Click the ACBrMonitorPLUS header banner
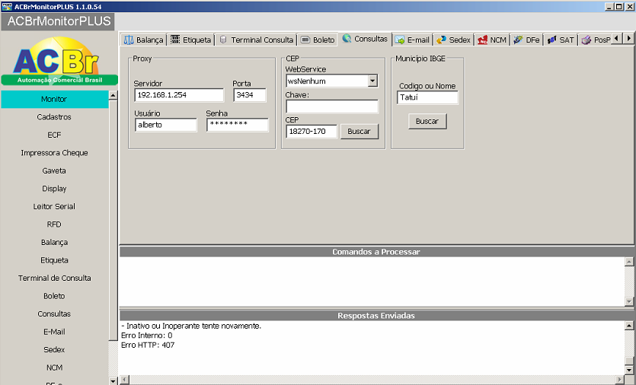 pos(58,21)
